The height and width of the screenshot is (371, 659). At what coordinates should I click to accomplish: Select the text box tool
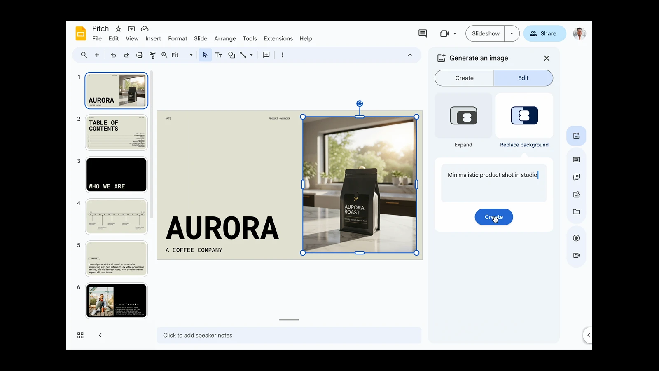(218, 55)
